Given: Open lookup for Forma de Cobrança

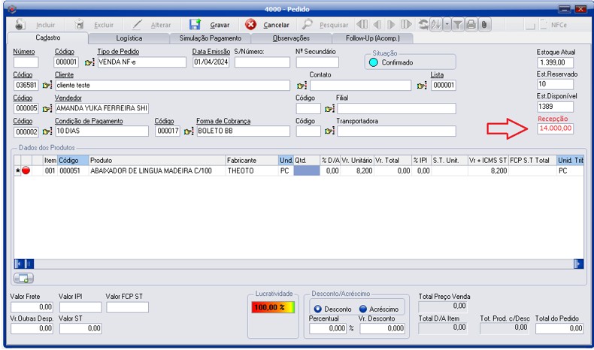Looking at the screenshot, I should tap(188, 131).
